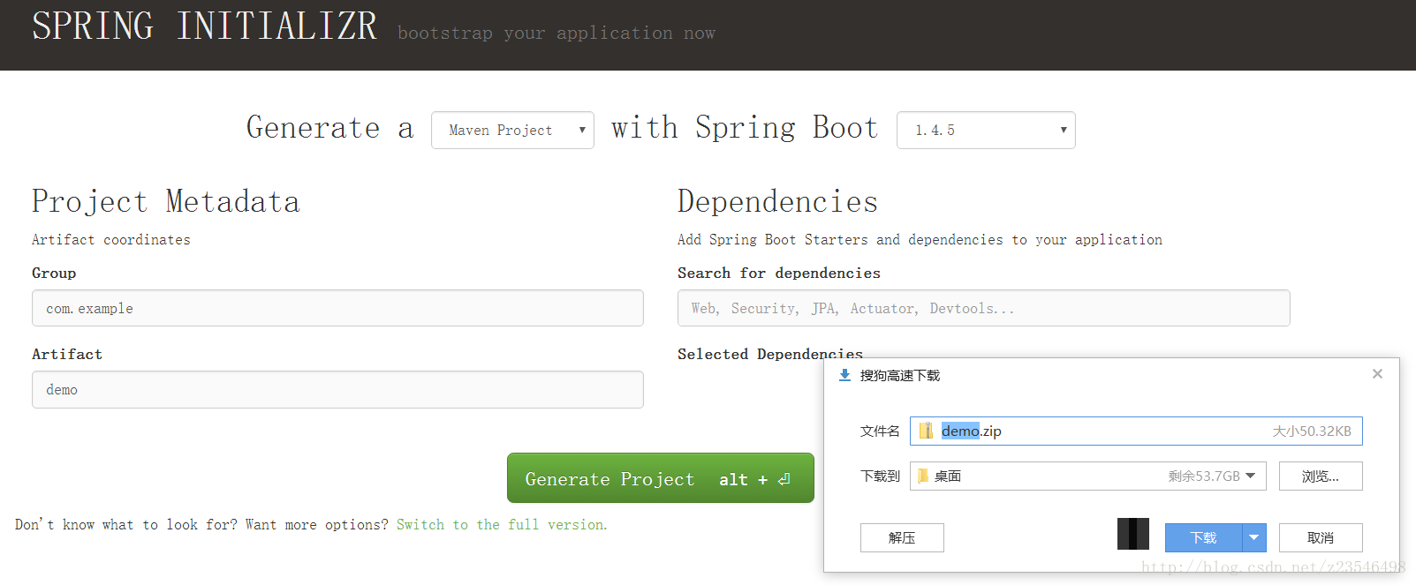Open the Spring Boot version 1.4.5 dropdown
The image size is (1416, 585).
pyautogui.click(x=986, y=130)
